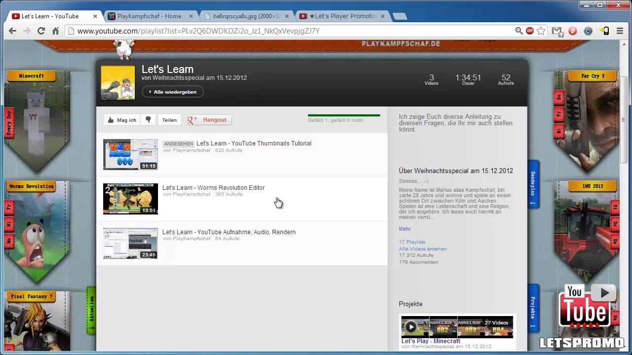Screen dimensions: 632x355
Task: Click the vertical page scrollbar thumb
Action: pos(624,121)
